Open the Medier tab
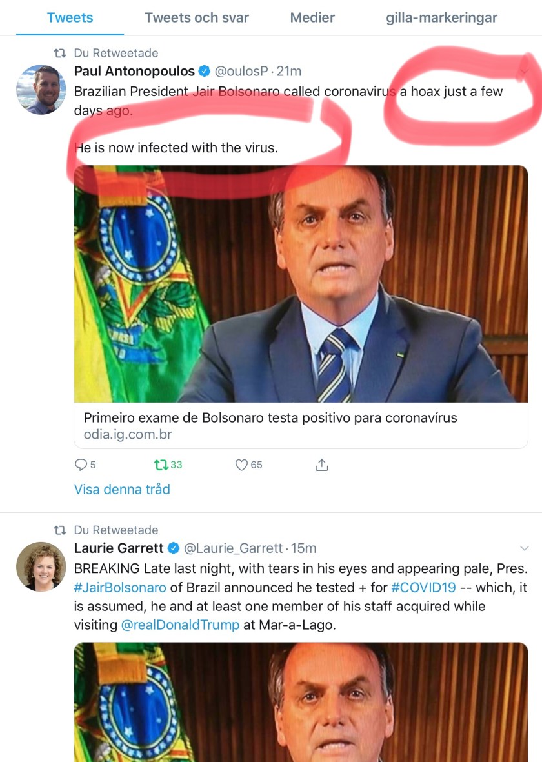542x762 pixels. [312, 17]
